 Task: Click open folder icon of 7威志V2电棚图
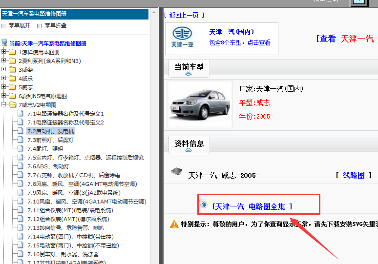coord(13,105)
